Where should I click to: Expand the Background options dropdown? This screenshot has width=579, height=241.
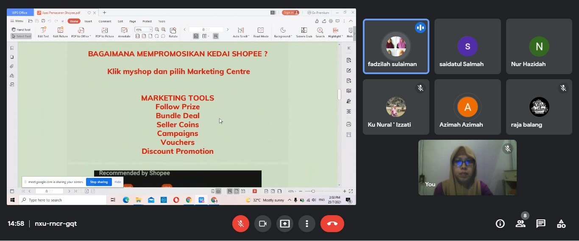(x=292, y=36)
